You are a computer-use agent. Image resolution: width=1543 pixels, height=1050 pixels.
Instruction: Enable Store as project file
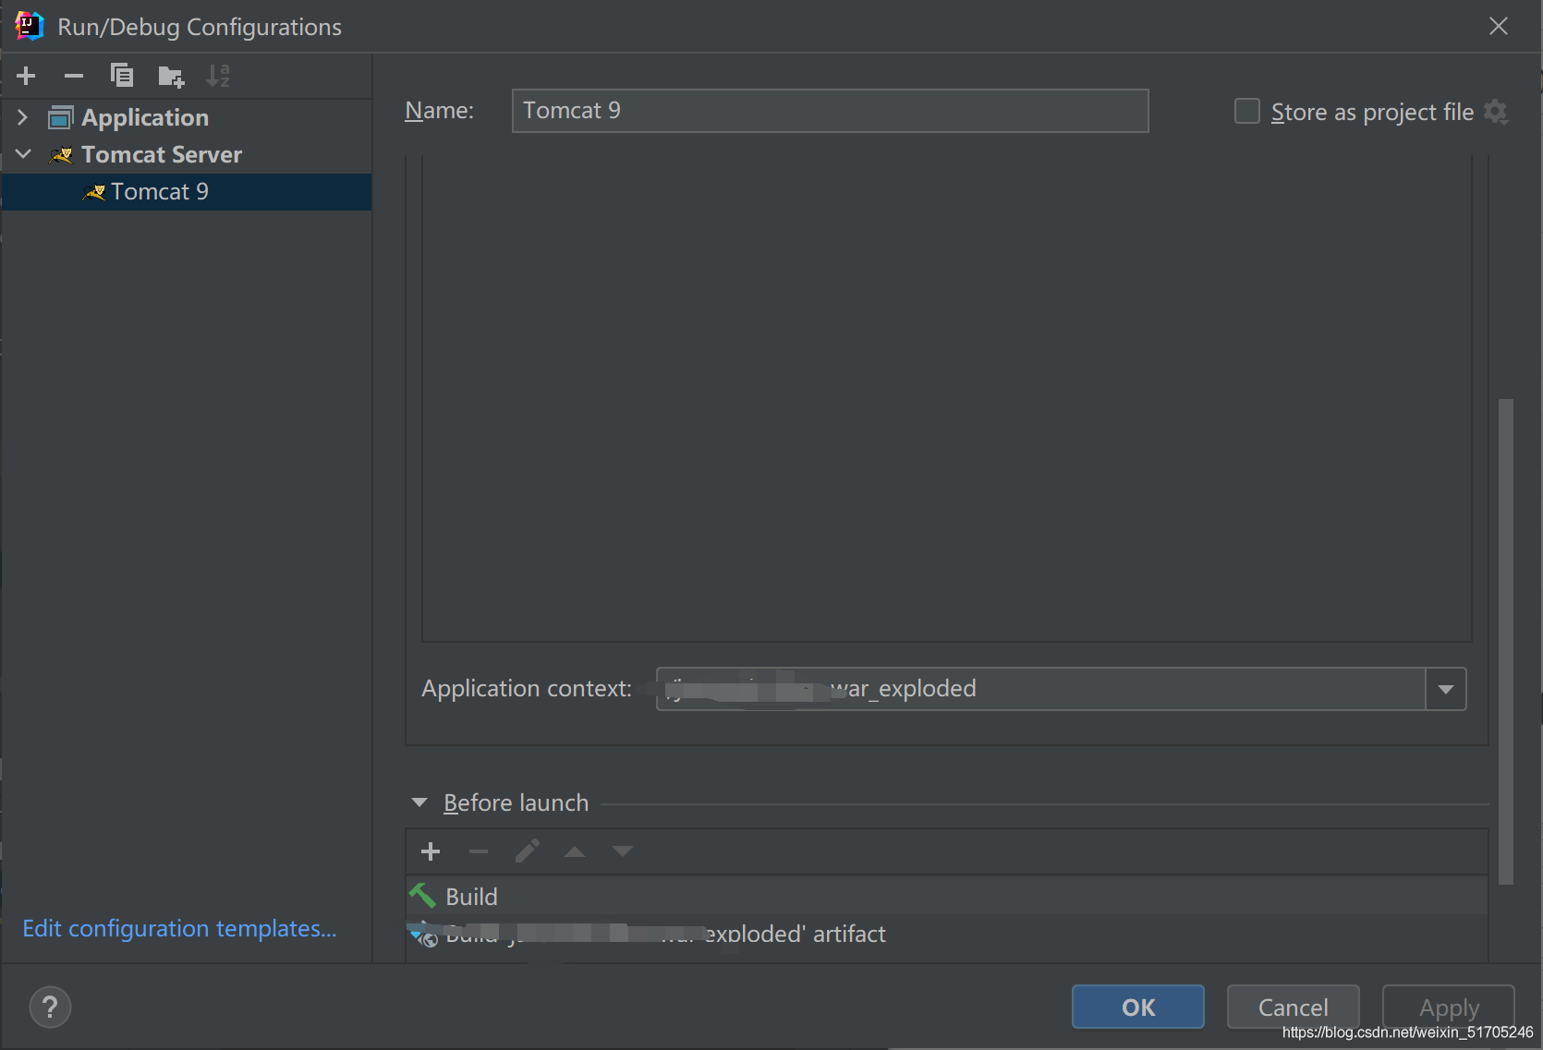point(1246,110)
